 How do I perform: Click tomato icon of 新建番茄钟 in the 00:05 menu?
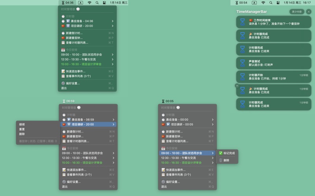click(x=163, y=136)
